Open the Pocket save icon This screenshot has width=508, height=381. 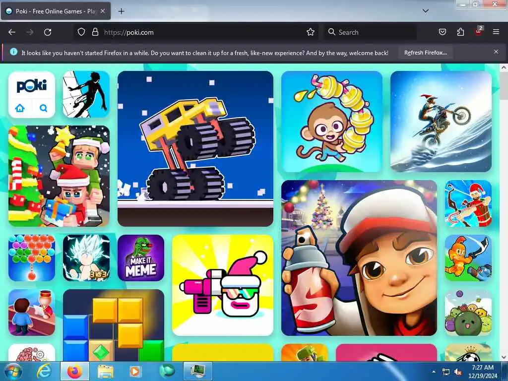(x=442, y=32)
